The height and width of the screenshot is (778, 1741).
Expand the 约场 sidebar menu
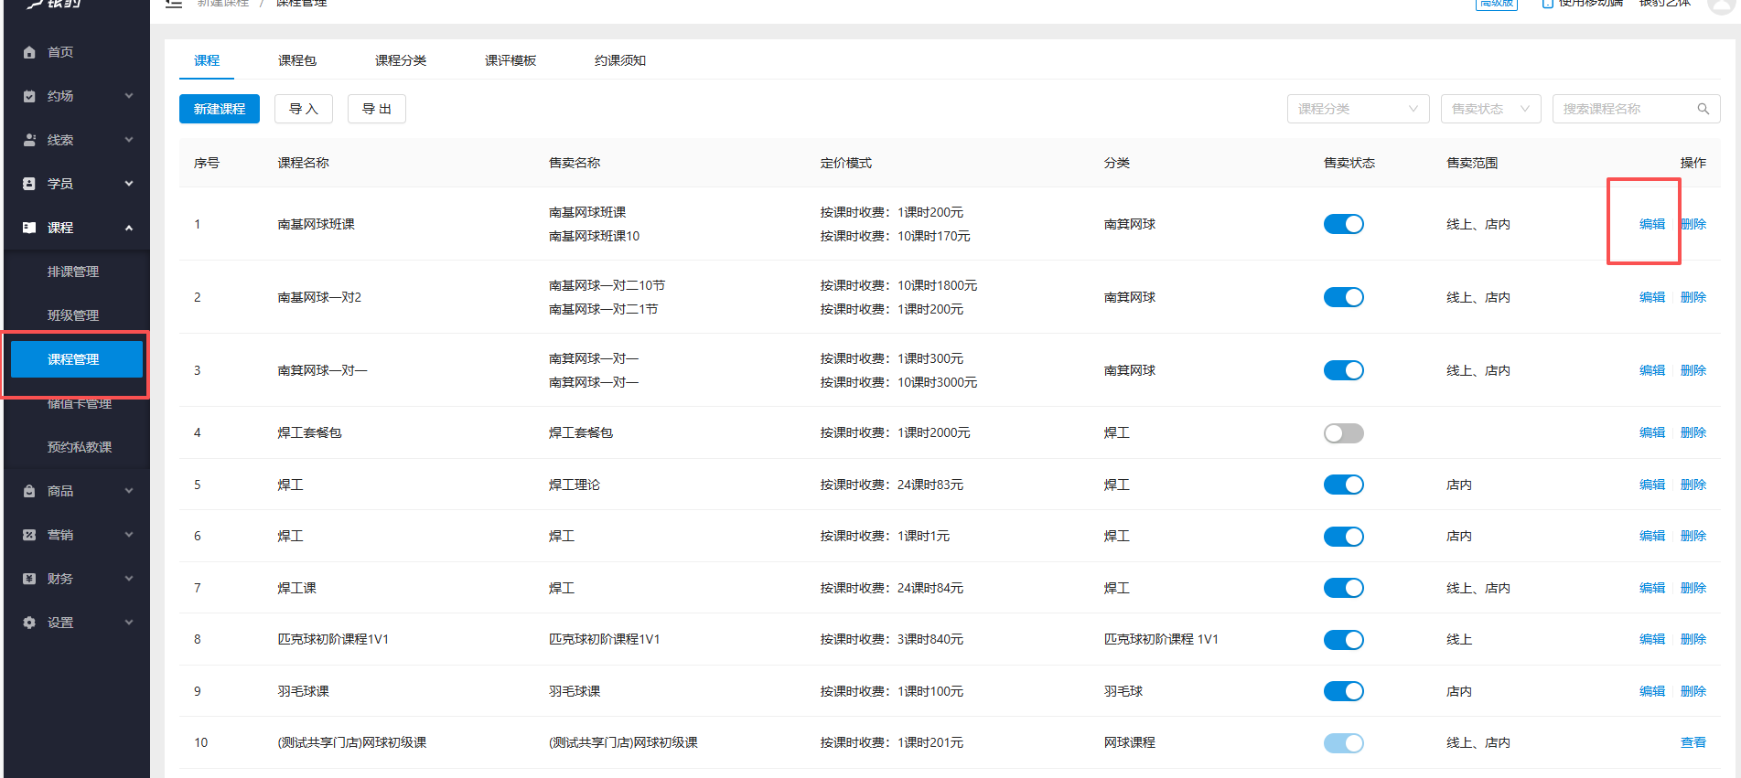pos(129,96)
